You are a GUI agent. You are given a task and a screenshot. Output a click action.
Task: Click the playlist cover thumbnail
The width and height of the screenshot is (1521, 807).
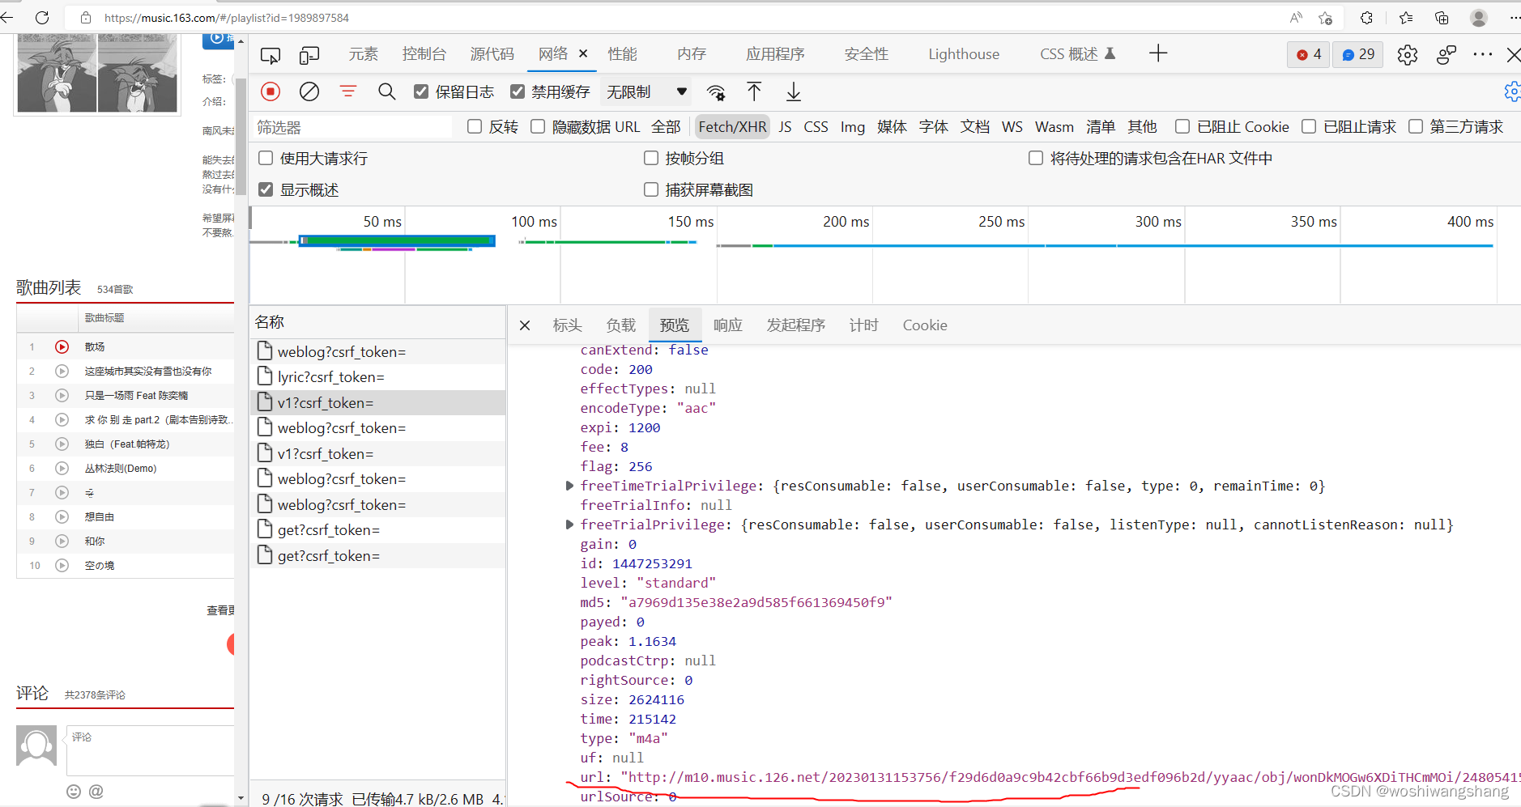[x=97, y=73]
